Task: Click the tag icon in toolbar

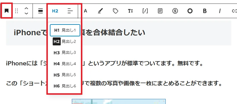Action: point(115,11)
